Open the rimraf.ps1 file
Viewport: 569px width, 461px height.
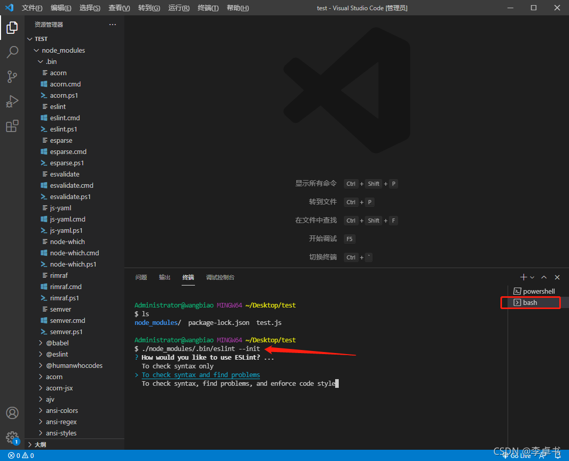(x=64, y=298)
